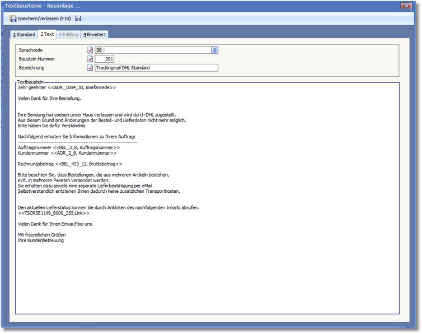This screenshot has height=334, width=422.
Task: Switch to the 1 Standard tab
Action: (x=24, y=34)
